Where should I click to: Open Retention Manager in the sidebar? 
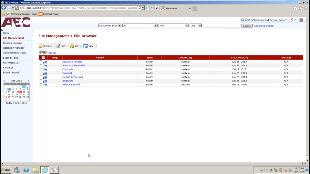14,48
